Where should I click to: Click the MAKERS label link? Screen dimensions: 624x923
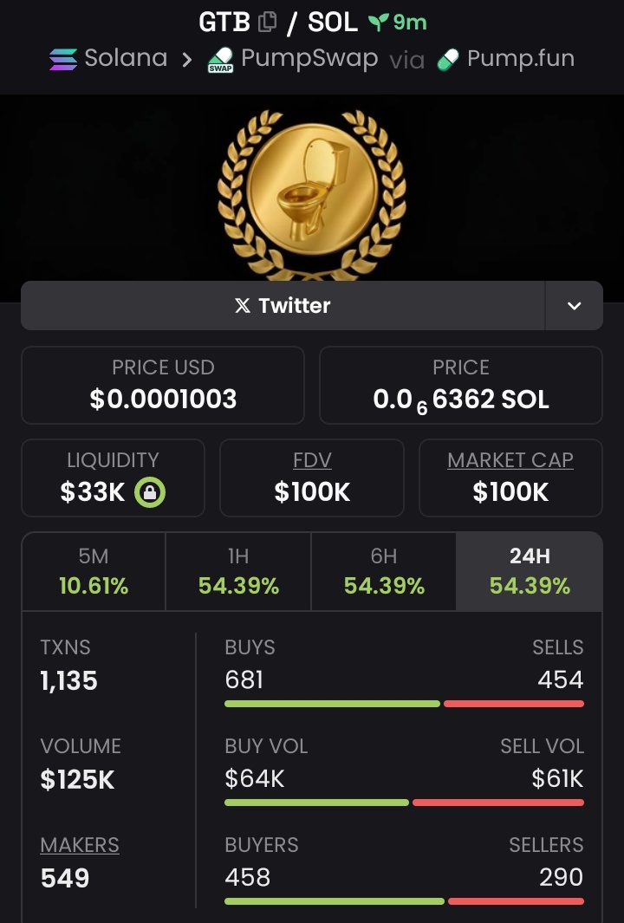coord(80,845)
